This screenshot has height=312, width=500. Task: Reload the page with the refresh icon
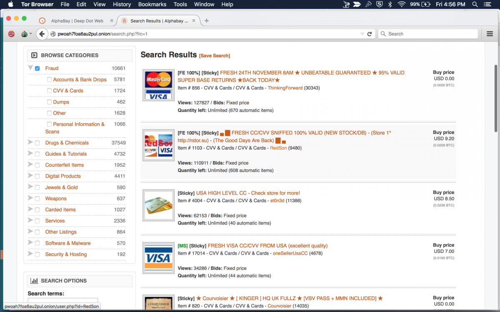(369, 34)
